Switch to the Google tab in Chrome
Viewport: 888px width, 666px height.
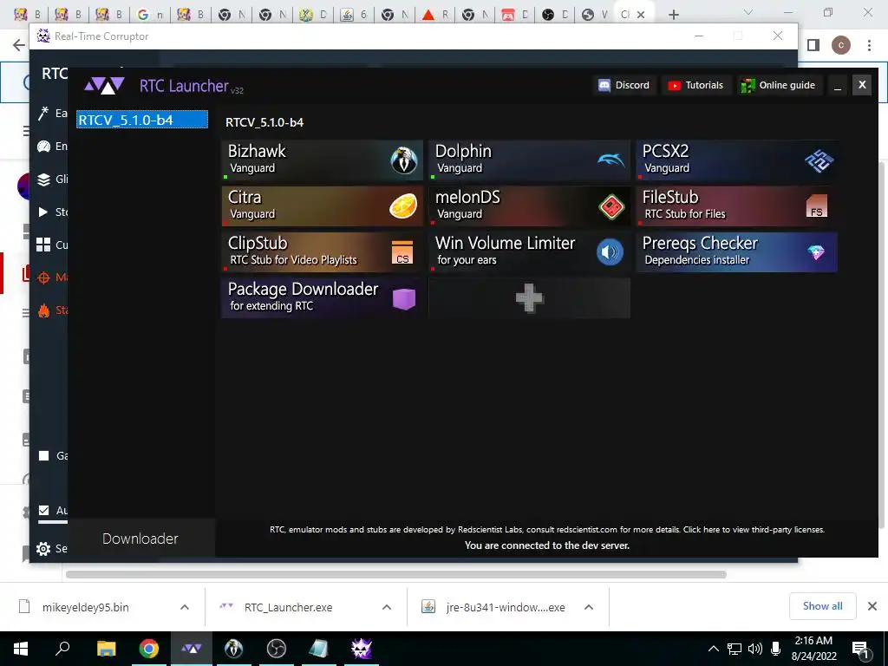150,15
